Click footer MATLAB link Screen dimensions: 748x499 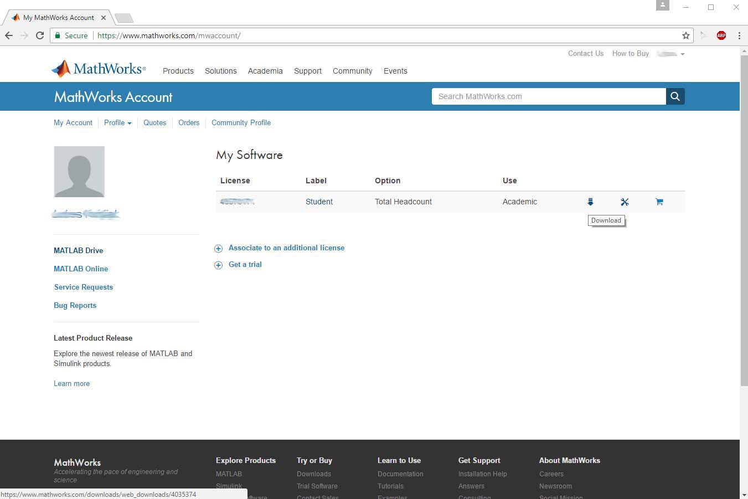pyautogui.click(x=229, y=474)
